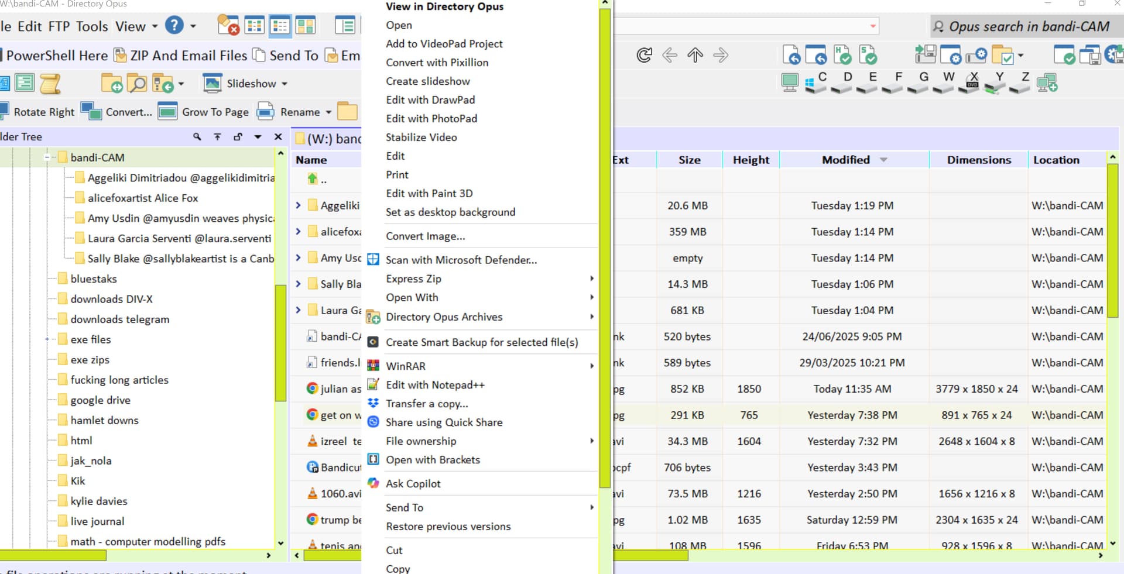Click the Slideshow picture icon
The image size is (1124, 574).
(212, 84)
